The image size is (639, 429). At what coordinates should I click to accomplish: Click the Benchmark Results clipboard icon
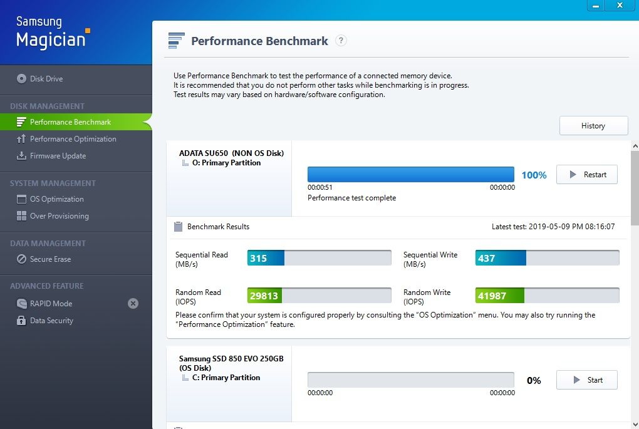[x=178, y=227]
